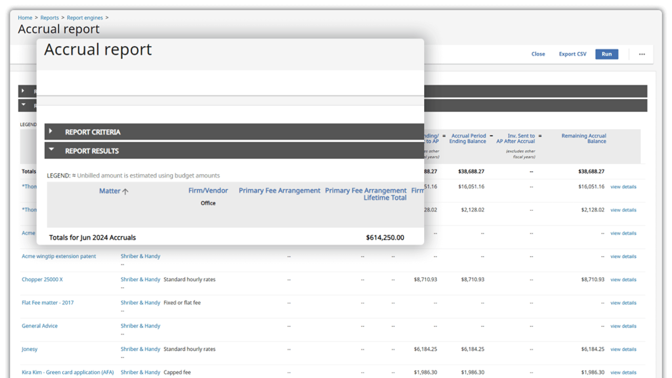Screen dimensions: 672x378
Task: Click the Run button
Action: pos(606,54)
